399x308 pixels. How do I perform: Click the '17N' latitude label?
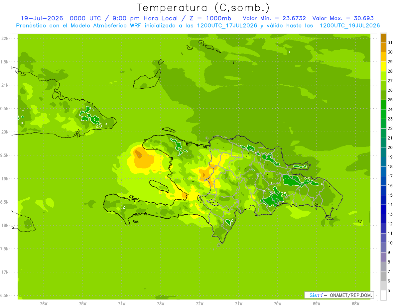click(x=5, y=272)
